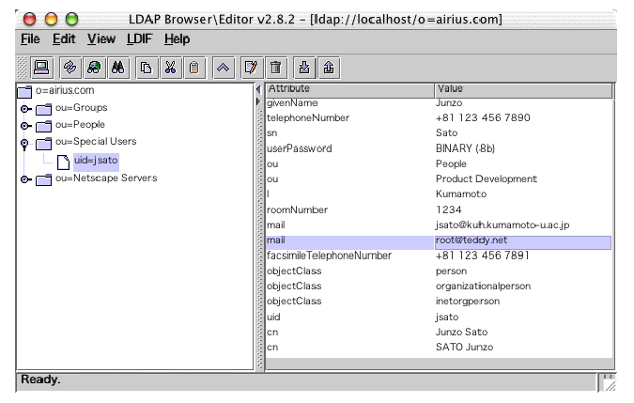Screen dimensions: 634x403
Task: Open the Edit menu
Action: tap(64, 39)
